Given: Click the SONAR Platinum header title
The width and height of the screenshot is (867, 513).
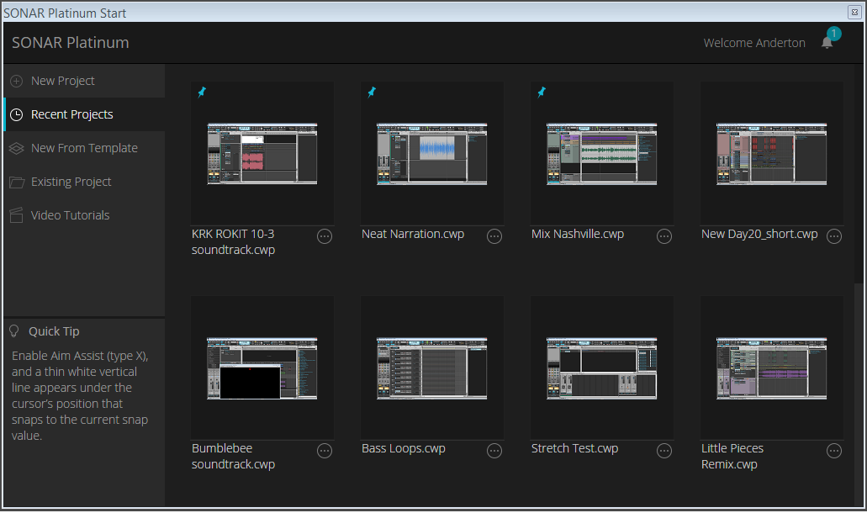Looking at the screenshot, I should pos(71,43).
